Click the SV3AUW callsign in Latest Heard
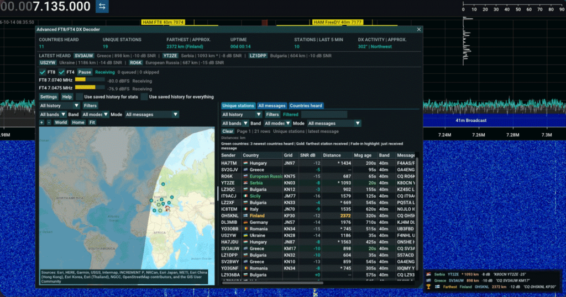 84,56
